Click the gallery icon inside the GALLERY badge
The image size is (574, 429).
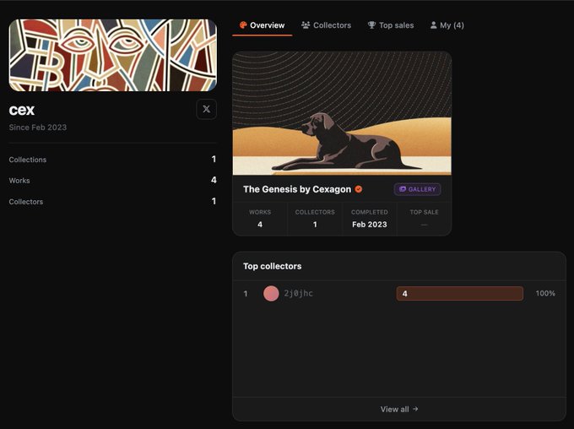pos(403,189)
